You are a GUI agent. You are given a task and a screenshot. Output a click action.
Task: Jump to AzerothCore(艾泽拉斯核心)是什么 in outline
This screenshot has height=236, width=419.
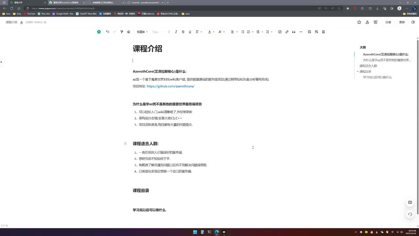(386, 54)
